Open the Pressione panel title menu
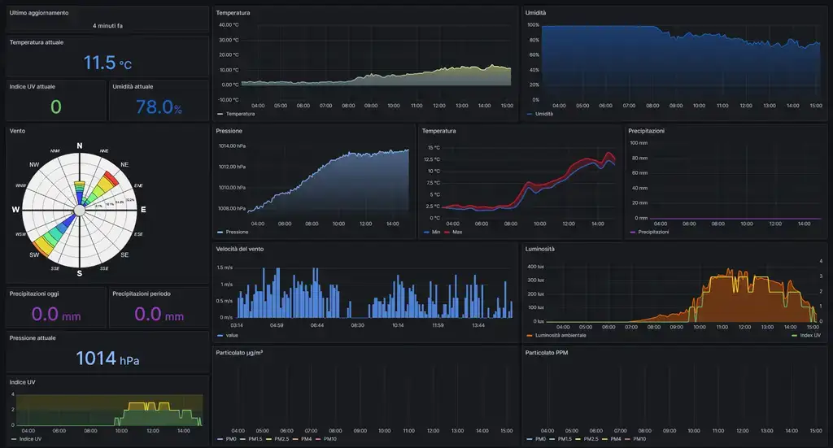This screenshot has width=833, height=448. coord(229,130)
